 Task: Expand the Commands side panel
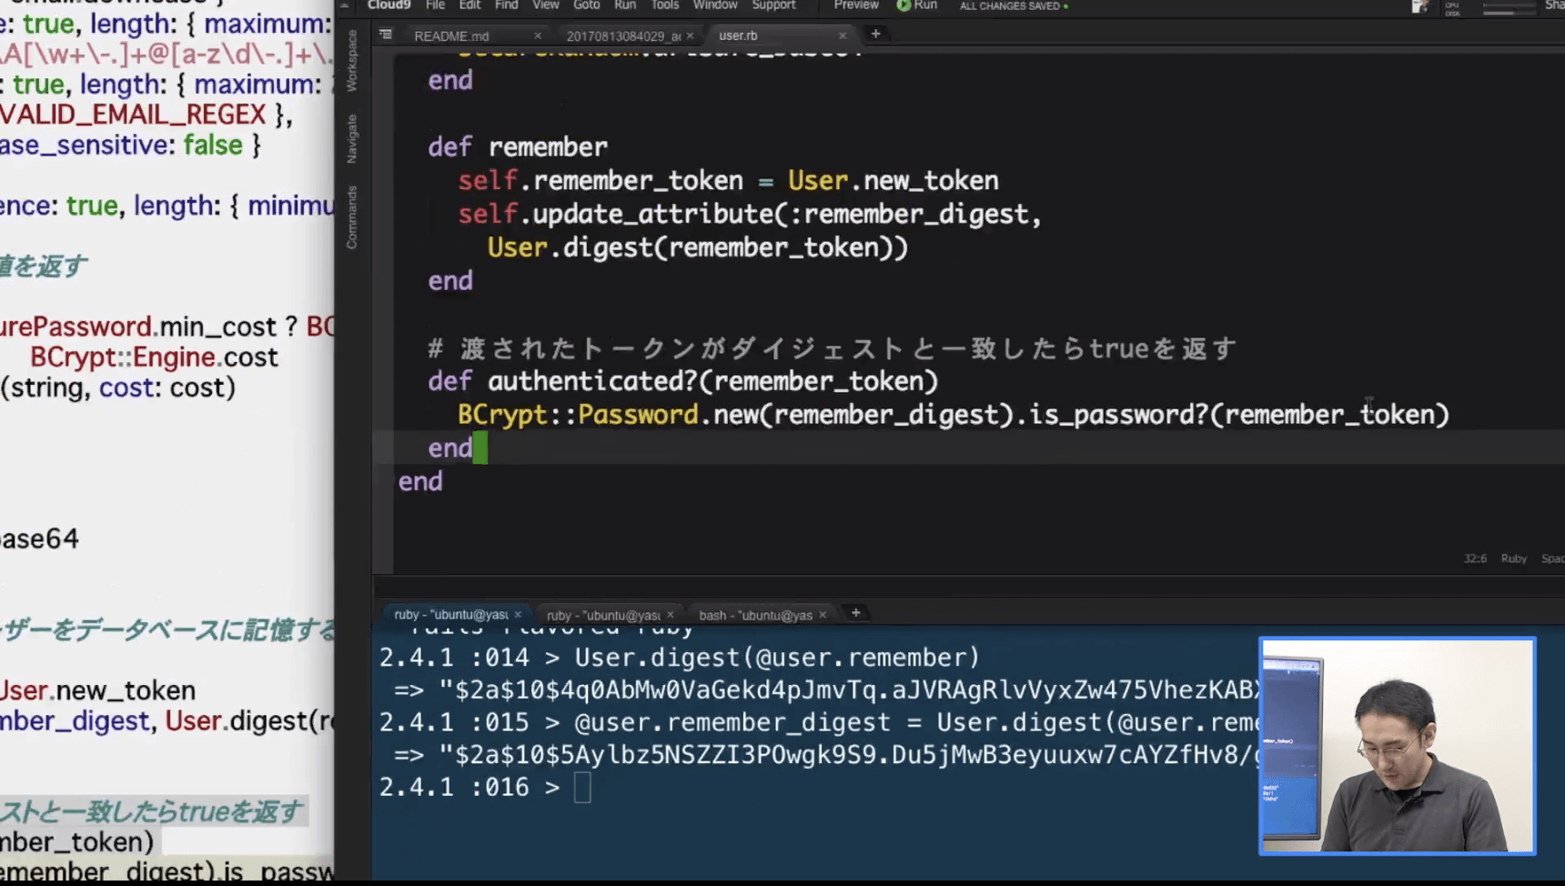(352, 217)
